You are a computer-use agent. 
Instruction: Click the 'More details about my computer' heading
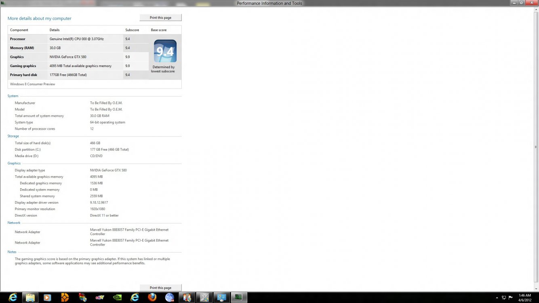pos(39,18)
